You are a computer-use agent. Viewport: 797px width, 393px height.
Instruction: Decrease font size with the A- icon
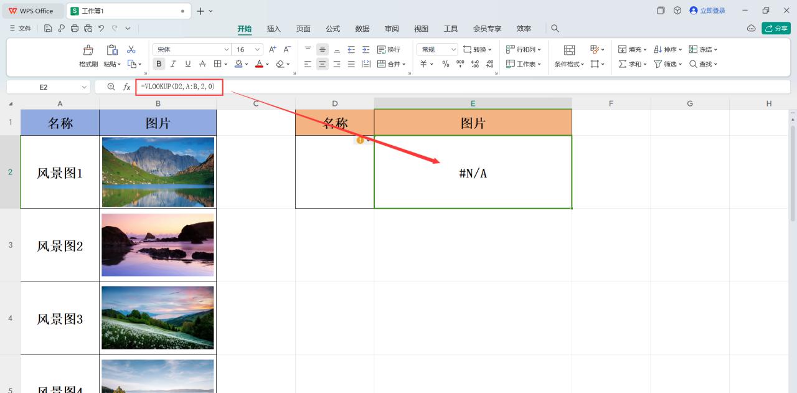287,49
